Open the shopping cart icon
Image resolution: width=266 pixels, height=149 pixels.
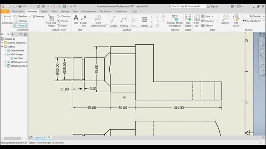(232, 6)
